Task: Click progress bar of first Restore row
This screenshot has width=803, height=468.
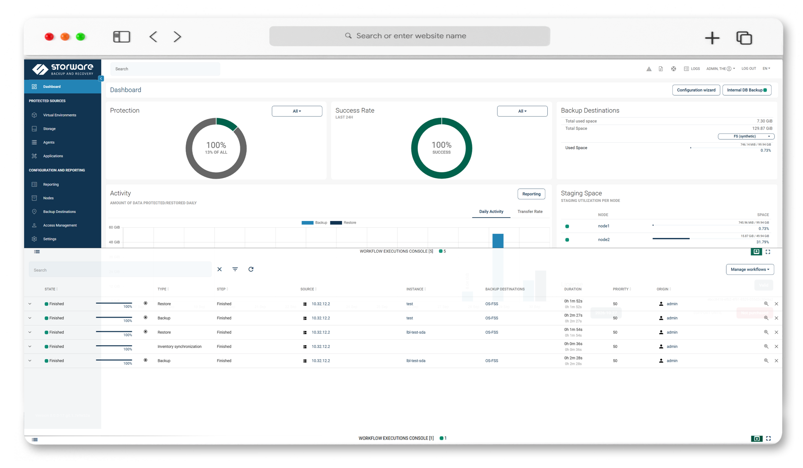Action: pyautogui.click(x=114, y=303)
